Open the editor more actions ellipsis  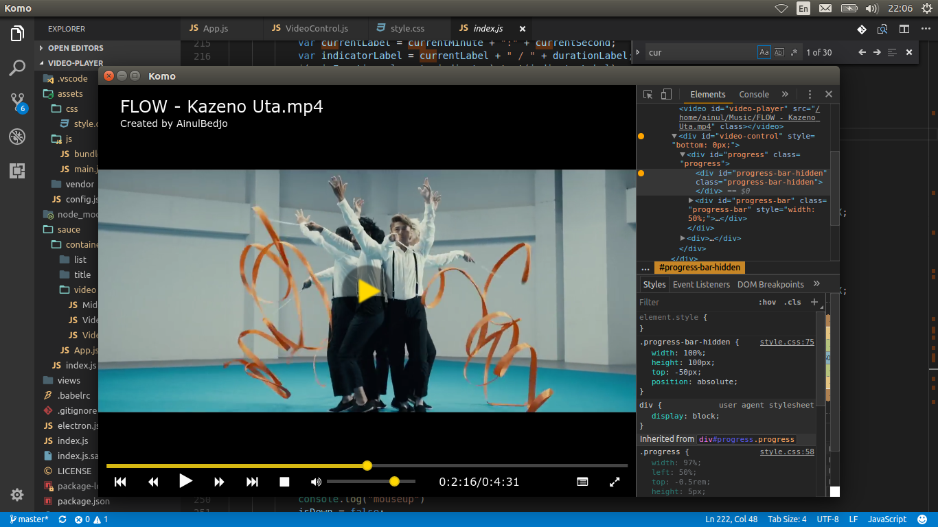coord(924,29)
